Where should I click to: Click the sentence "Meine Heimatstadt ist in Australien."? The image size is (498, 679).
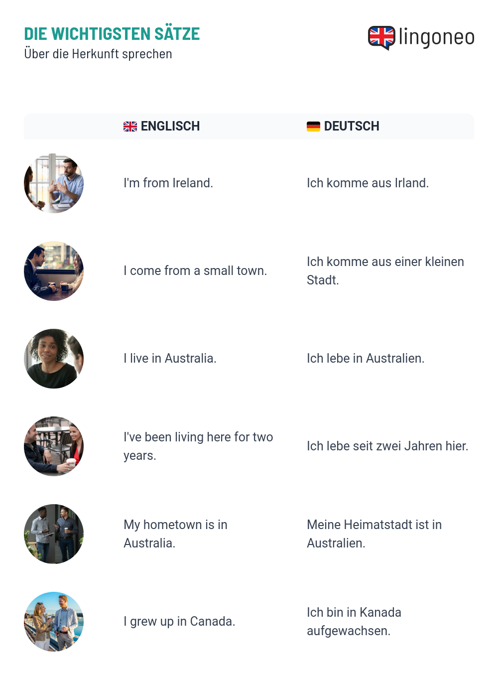(374, 534)
